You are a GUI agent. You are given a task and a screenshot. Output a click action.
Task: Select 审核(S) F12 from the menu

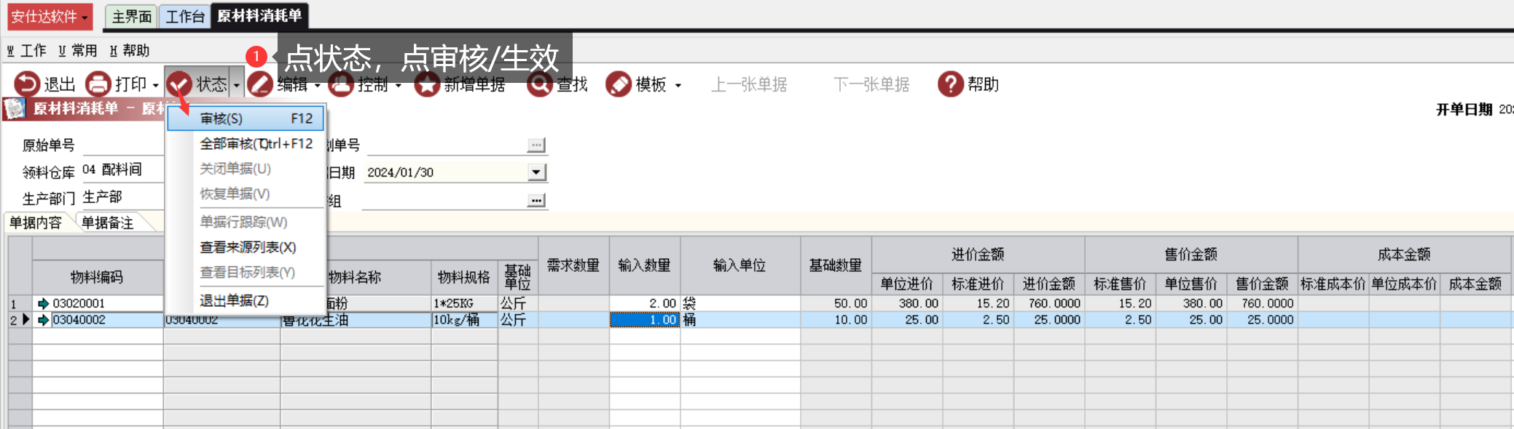246,119
